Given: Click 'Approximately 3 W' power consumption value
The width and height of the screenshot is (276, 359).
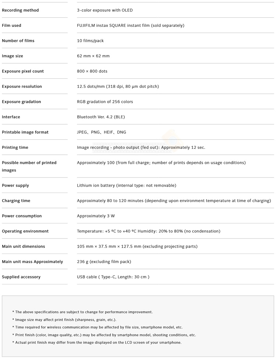Looking at the screenshot, I should pos(96,216).
